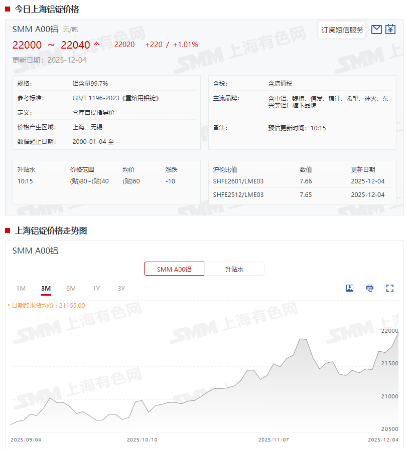407x449 pixels.
Task: Click the 价格范围 column header
Action: 82,169
